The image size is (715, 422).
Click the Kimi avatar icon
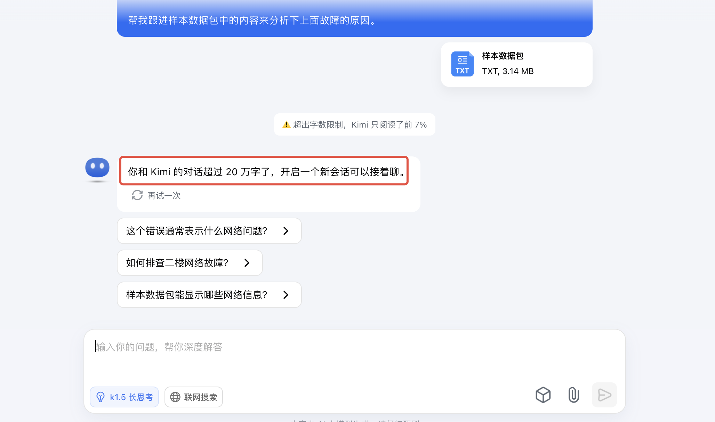click(x=97, y=168)
